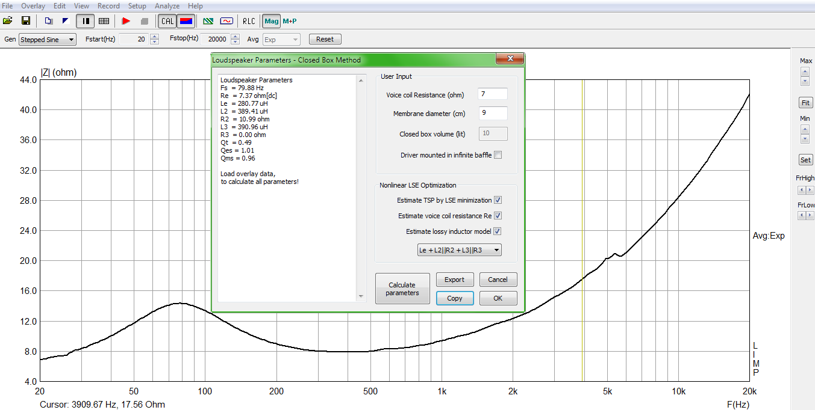The height and width of the screenshot is (410, 815).
Task: Open the table grid toolbar icon
Action: (104, 20)
